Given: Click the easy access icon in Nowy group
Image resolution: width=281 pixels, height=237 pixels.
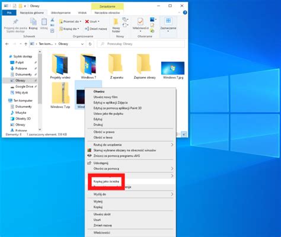Looking at the screenshot, I should (125, 25).
